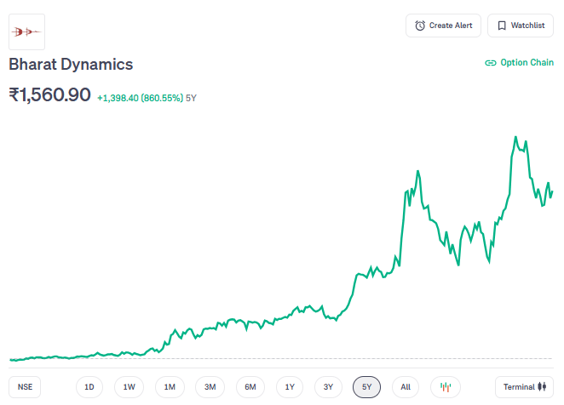Screen dimensions: 564x405
Task: Select the 5Y time range
Action: (366, 387)
